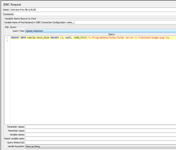The height and width of the screenshot is (150, 176).
Task: Click the Query timeout (s) field
Action: click(x=101, y=142)
